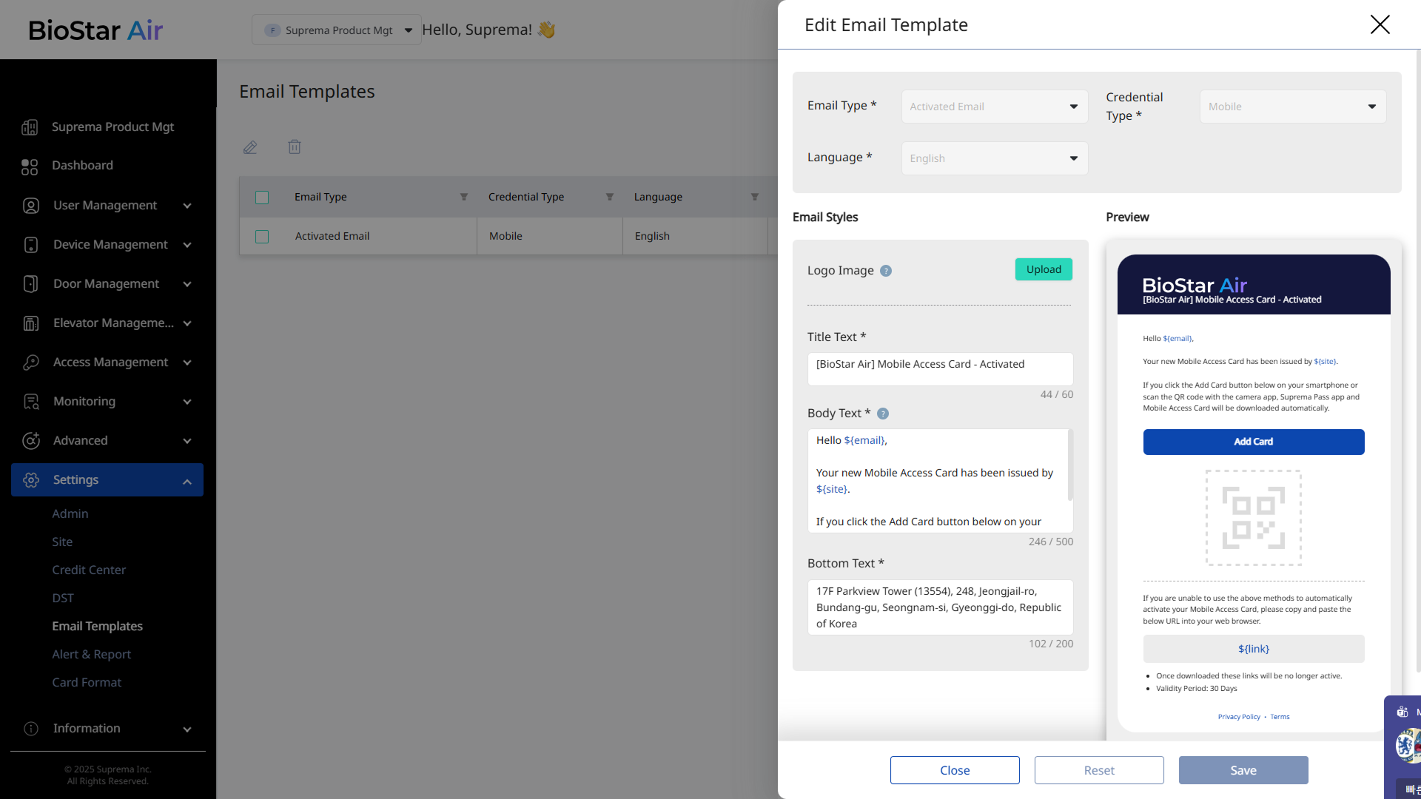Open Alert & Report settings page
The height and width of the screenshot is (799, 1421).
pos(91,654)
